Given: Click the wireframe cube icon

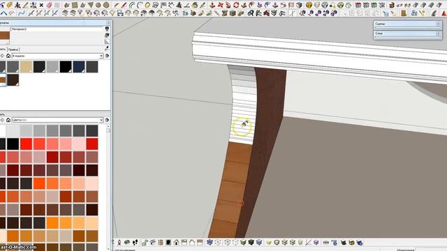Looking at the screenshot, I should pos(325,5).
